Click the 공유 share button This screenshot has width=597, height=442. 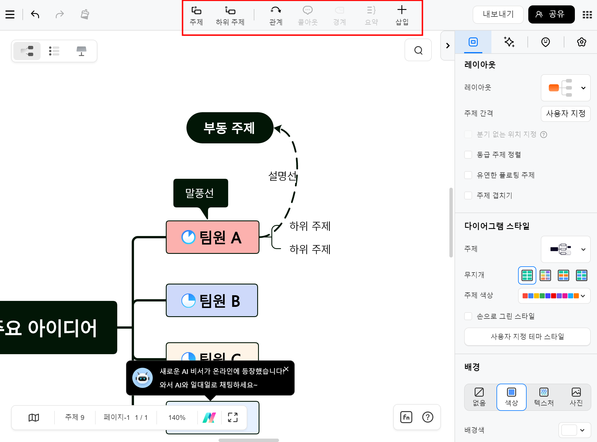point(551,14)
